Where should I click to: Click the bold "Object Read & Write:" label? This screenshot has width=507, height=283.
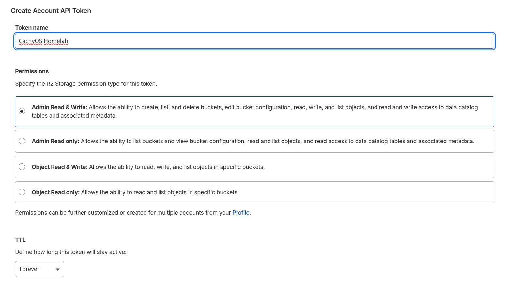[x=59, y=167]
